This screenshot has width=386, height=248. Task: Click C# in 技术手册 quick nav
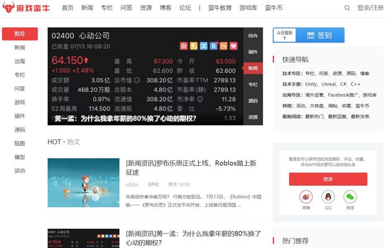[343, 84]
